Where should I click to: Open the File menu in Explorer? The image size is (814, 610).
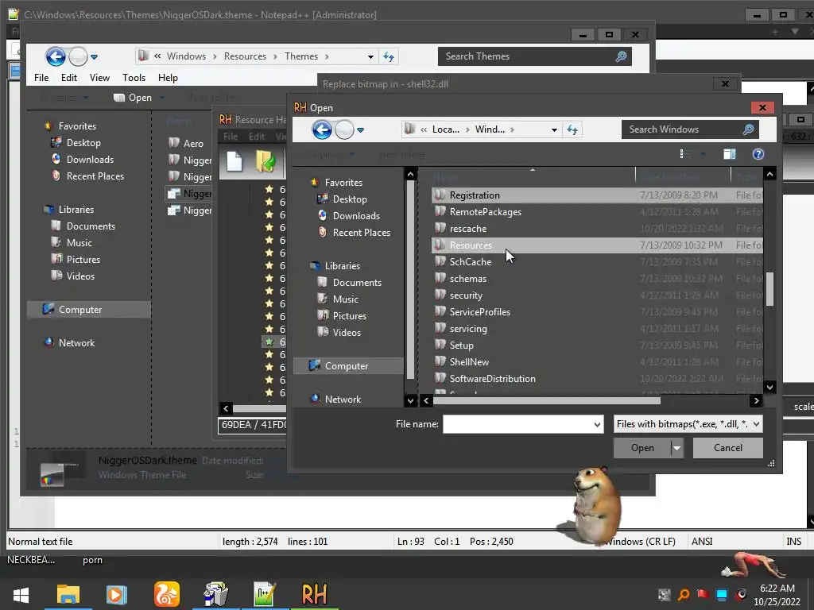[x=41, y=78]
